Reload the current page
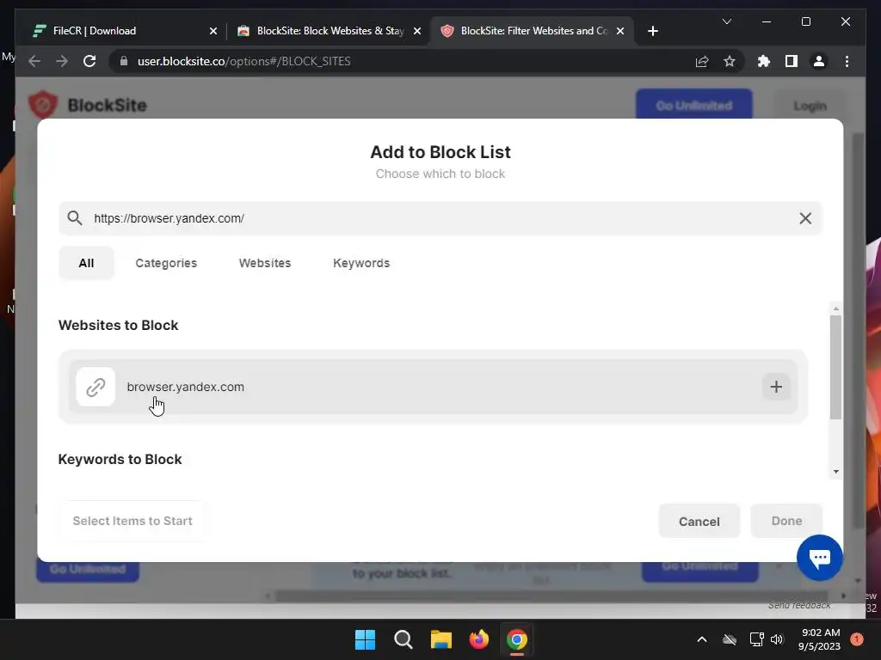The height and width of the screenshot is (660, 881). [x=89, y=61]
